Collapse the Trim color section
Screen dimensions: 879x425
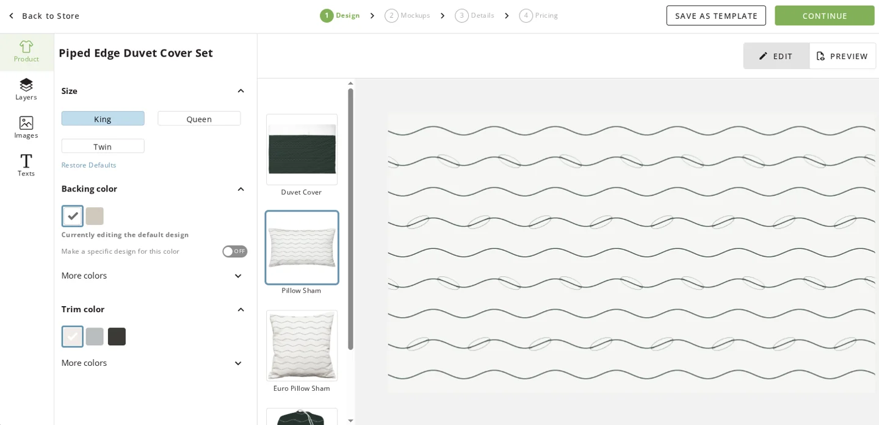[x=241, y=309]
